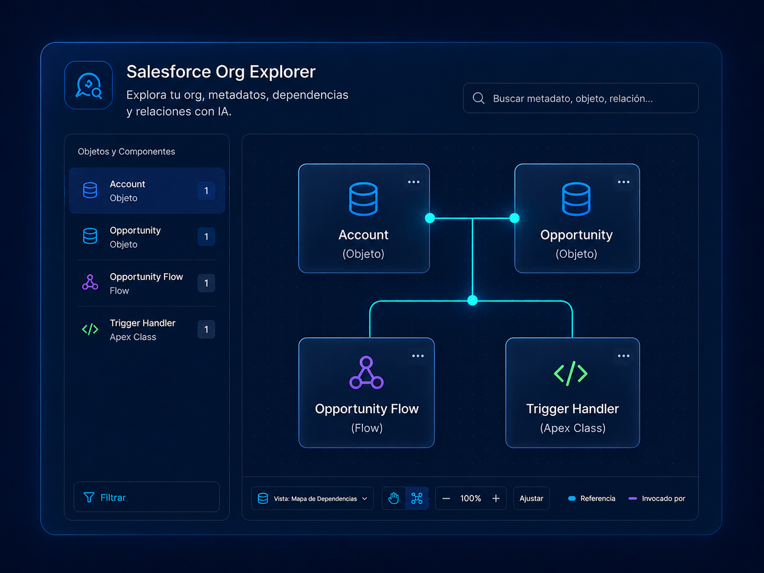This screenshot has height=573, width=764.
Task: Open the Opportunity node options menu
Action: tap(624, 182)
